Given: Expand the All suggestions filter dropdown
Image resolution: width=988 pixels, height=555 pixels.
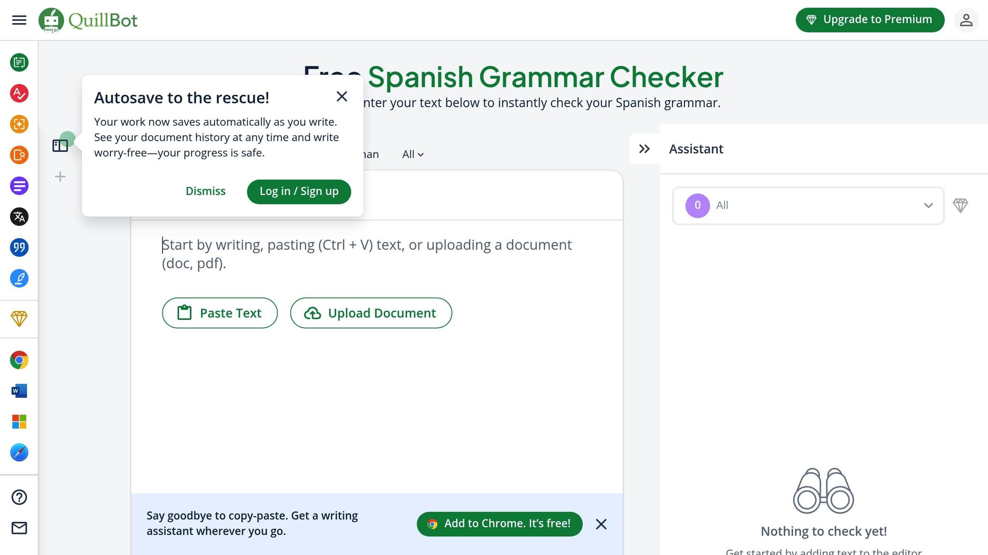Looking at the screenshot, I should click(808, 206).
